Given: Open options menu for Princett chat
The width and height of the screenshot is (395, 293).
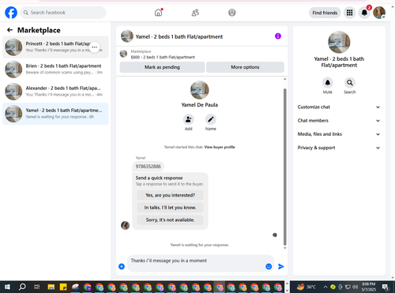Looking at the screenshot, I should [x=94, y=47].
